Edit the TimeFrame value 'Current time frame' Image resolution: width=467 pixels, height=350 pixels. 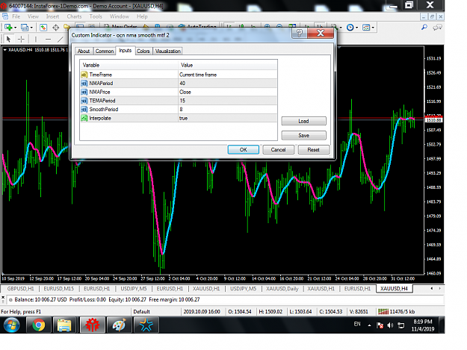click(228, 75)
